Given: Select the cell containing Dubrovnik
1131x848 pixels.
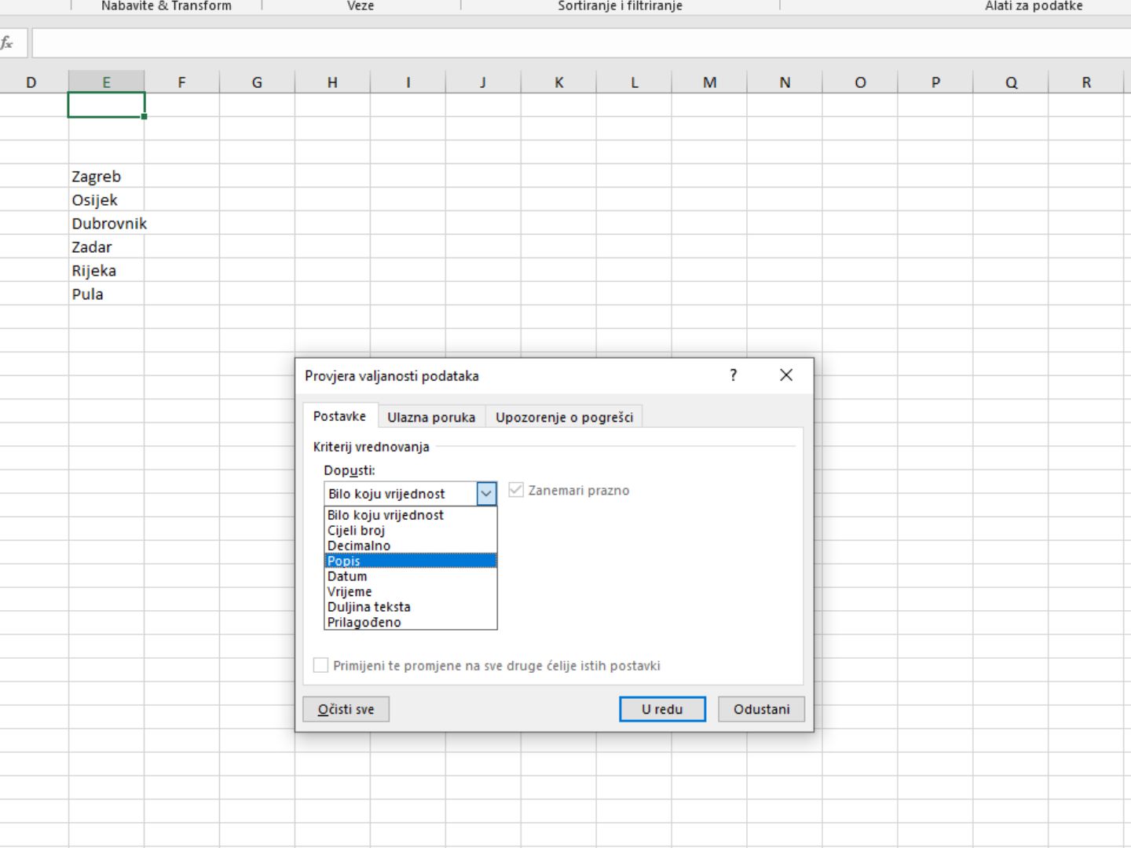Looking at the screenshot, I should pyautogui.click(x=106, y=223).
